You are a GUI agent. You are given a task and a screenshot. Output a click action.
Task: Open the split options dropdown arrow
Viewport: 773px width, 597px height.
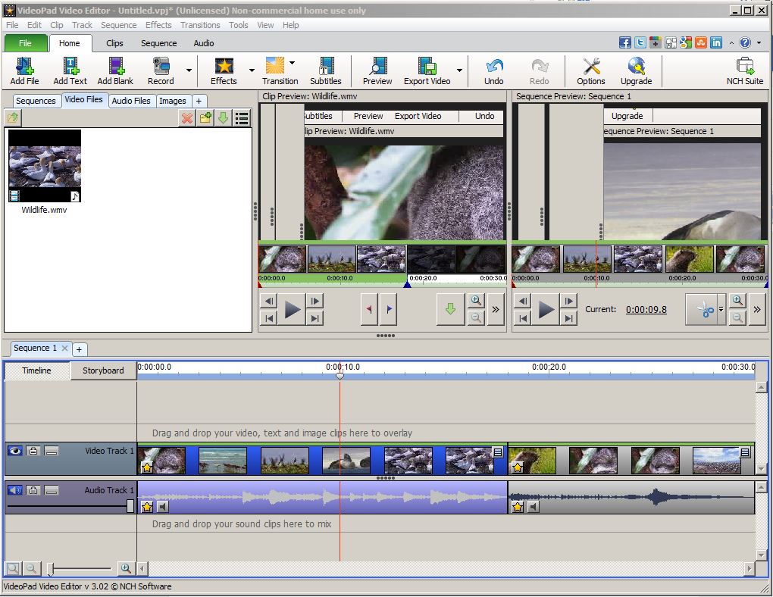tap(721, 309)
